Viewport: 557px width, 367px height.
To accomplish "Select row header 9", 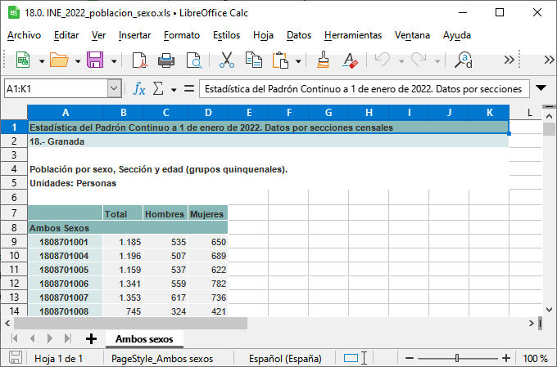I will click(14, 242).
